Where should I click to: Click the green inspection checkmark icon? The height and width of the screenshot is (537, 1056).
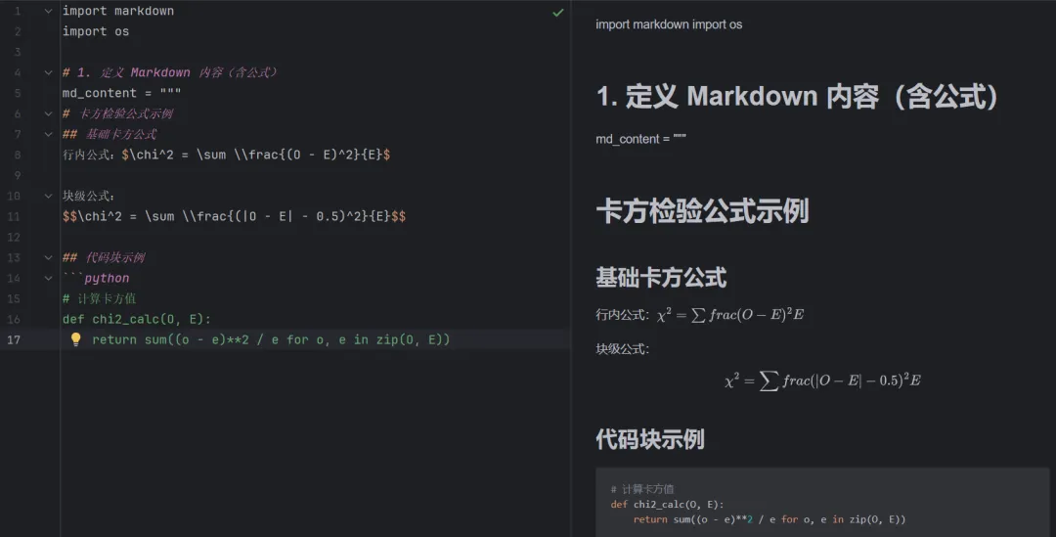coord(557,12)
